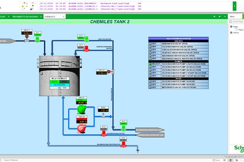Click the Filtered Water Pump 2 Stop Selection row
The width and height of the screenshot is (244, 162).
179,76
